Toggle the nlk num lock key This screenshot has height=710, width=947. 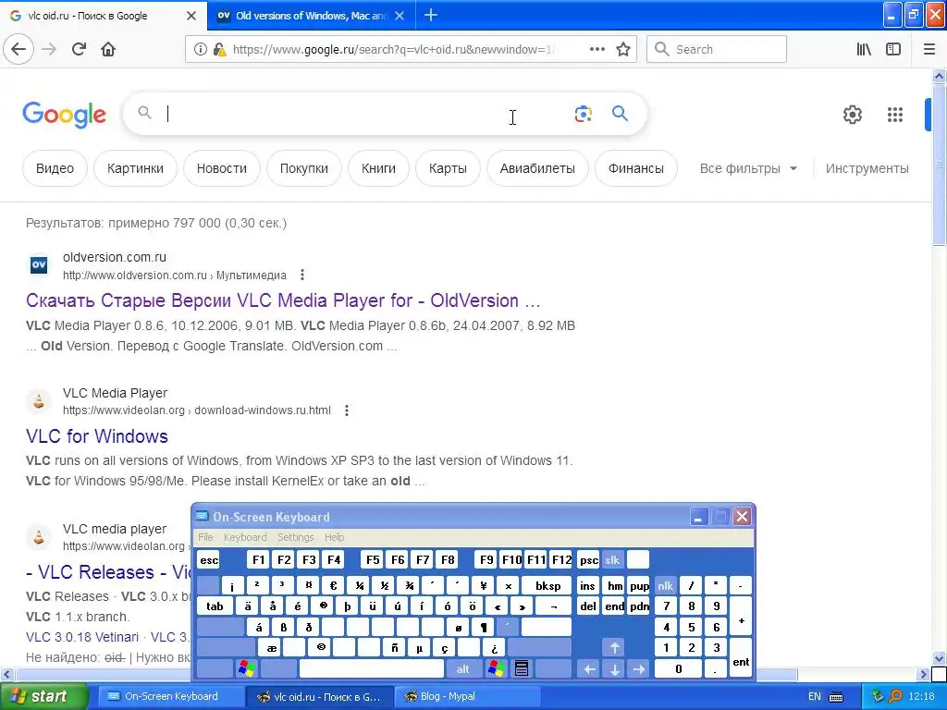[x=665, y=585]
